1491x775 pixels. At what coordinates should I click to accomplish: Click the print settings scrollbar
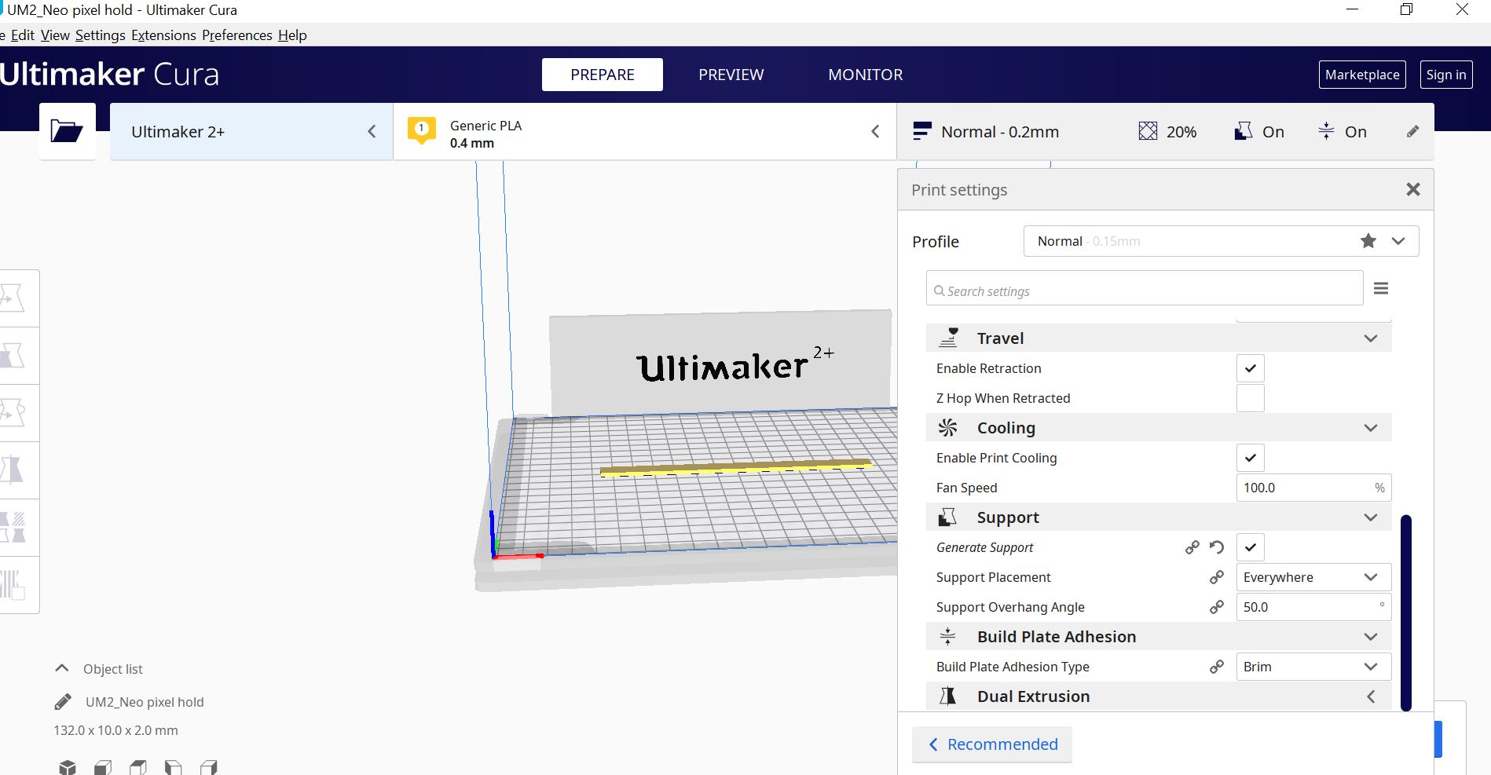(x=1406, y=612)
